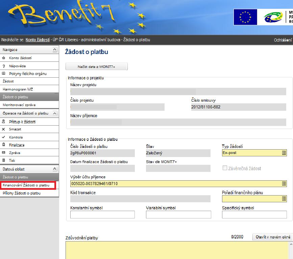Click the European Union flag logo
This screenshot has height=259, width=293.
pos(245,17)
